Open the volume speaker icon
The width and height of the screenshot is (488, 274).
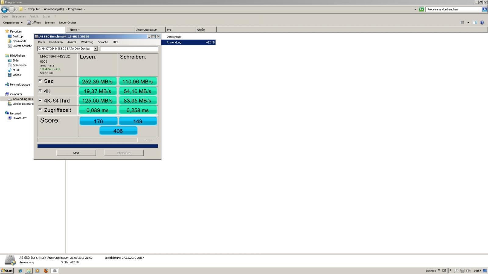[468, 271]
